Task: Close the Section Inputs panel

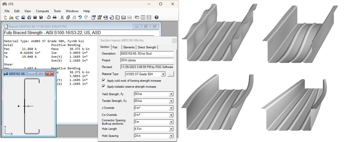Action: [x=174, y=40]
